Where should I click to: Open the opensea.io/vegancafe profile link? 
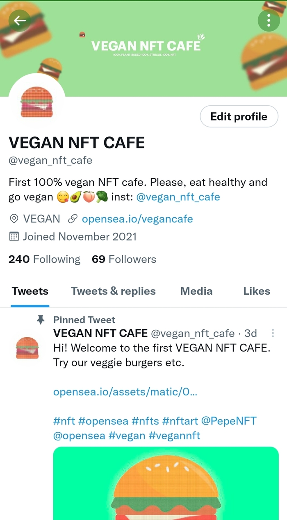pyautogui.click(x=137, y=219)
